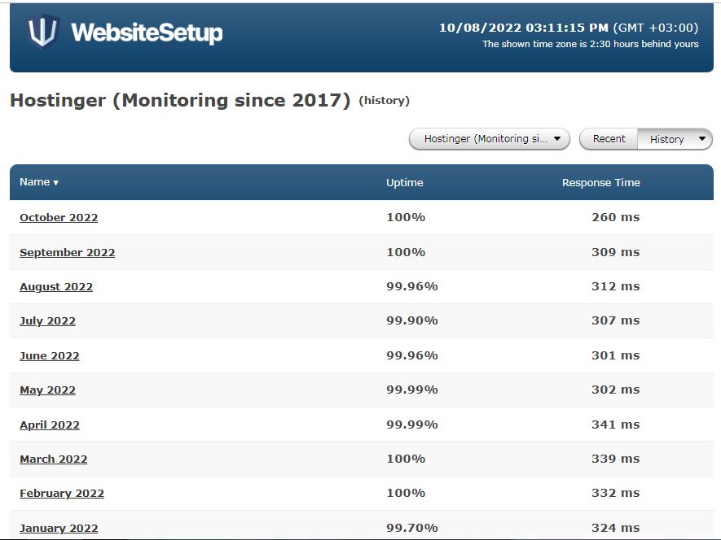Expand the History dropdown arrow
Viewport: 721px width, 540px height.
pos(701,139)
